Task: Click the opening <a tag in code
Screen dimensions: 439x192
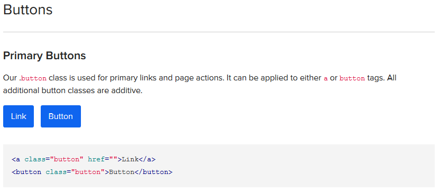Action: (16, 160)
